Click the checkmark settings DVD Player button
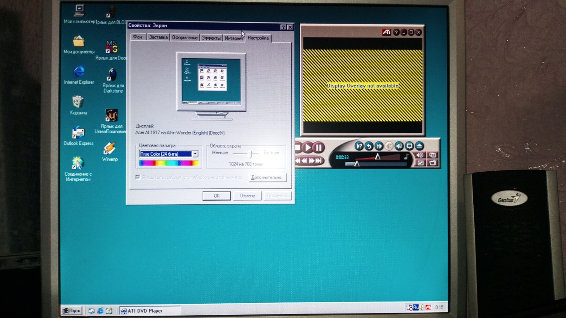 point(420,163)
